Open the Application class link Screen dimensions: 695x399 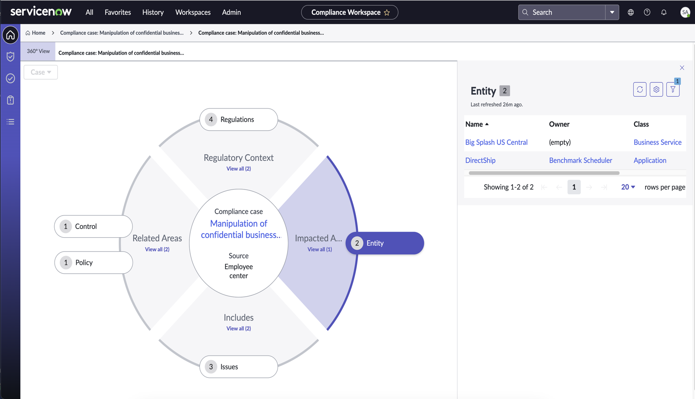point(650,160)
